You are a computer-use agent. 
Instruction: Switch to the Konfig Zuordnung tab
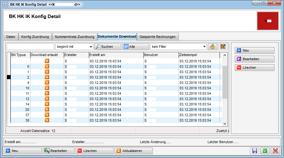[x=35, y=37]
